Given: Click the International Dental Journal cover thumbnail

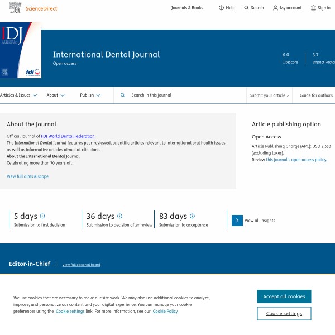Looking at the screenshot, I should 20,50.
